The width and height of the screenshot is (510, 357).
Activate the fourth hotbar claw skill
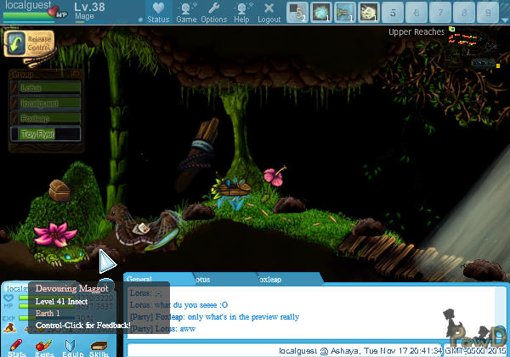point(369,13)
